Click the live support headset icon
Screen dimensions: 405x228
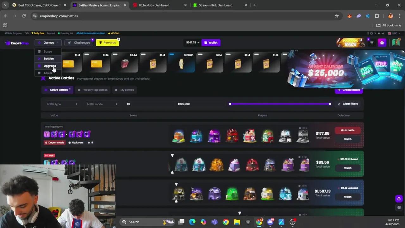pos(399,199)
